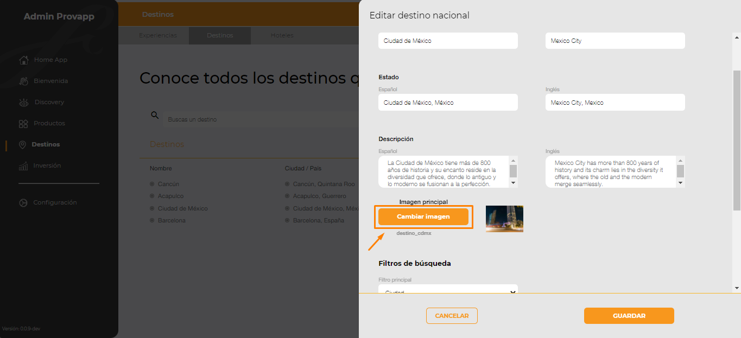Click the Admin Provapp title
Image resolution: width=741 pixels, height=338 pixels.
tap(59, 17)
